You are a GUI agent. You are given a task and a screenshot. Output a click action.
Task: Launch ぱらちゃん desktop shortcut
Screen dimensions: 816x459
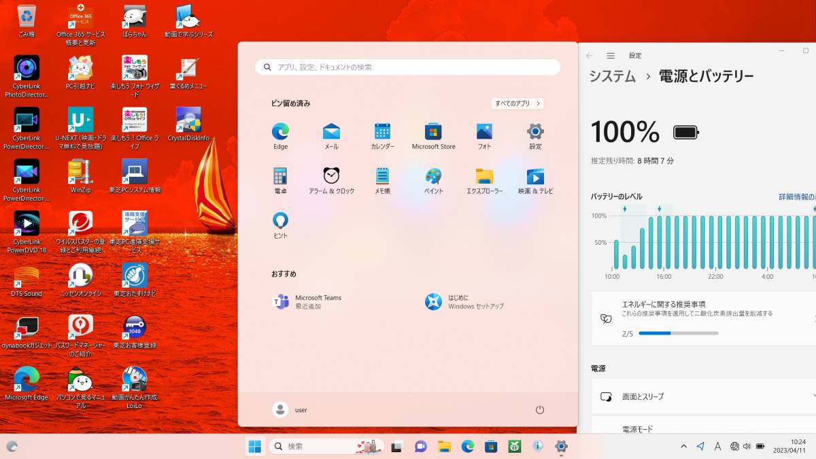coord(135,20)
